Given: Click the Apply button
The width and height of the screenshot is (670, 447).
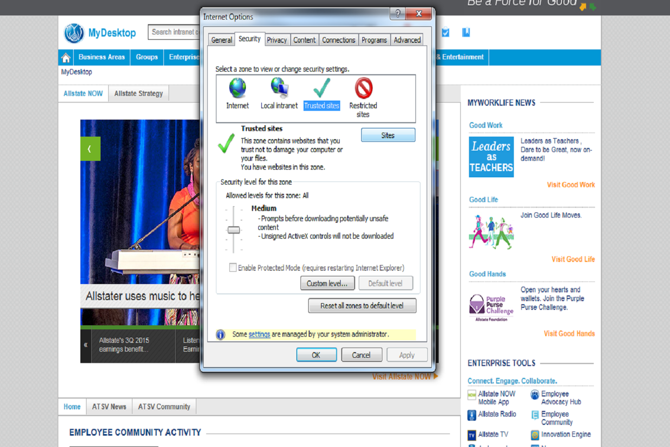Looking at the screenshot, I should tap(407, 355).
